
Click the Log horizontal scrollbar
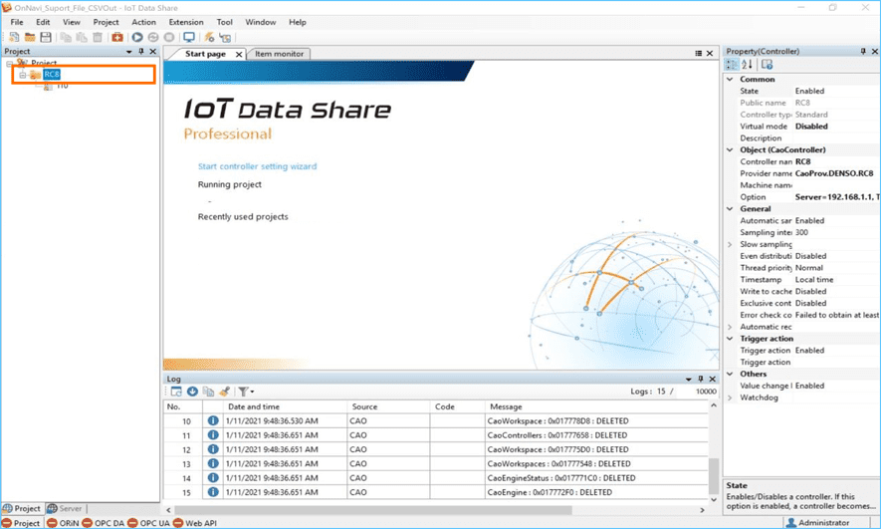click(x=373, y=510)
